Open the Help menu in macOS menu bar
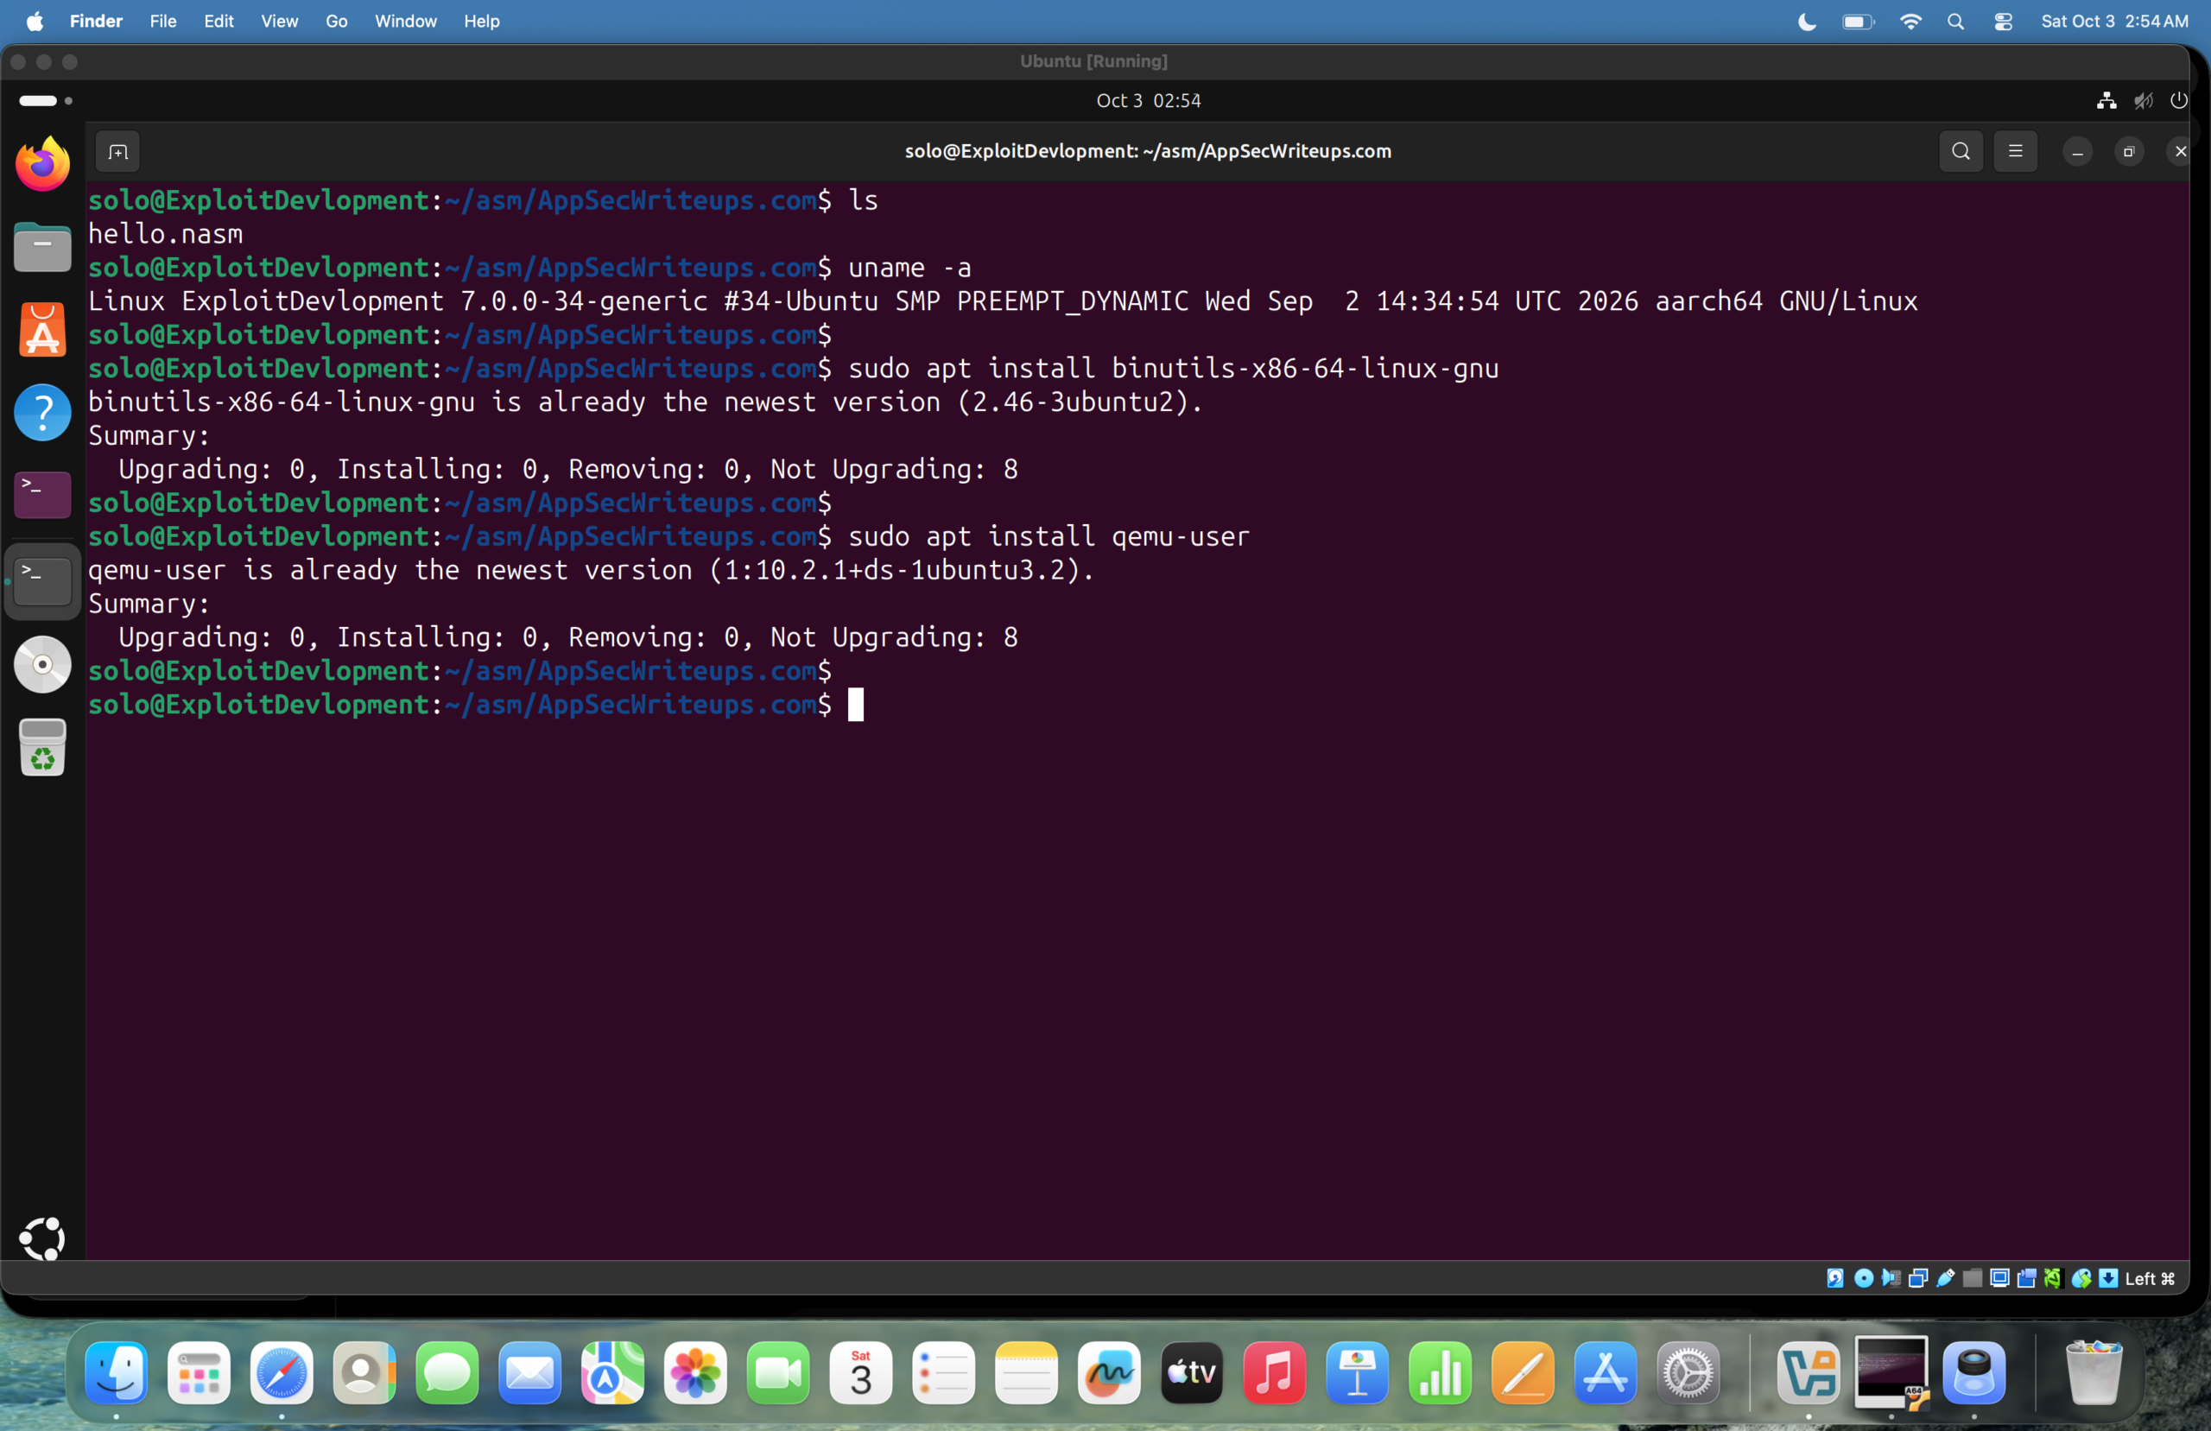This screenshot has height=1431, width=2211. click(481, 21)
